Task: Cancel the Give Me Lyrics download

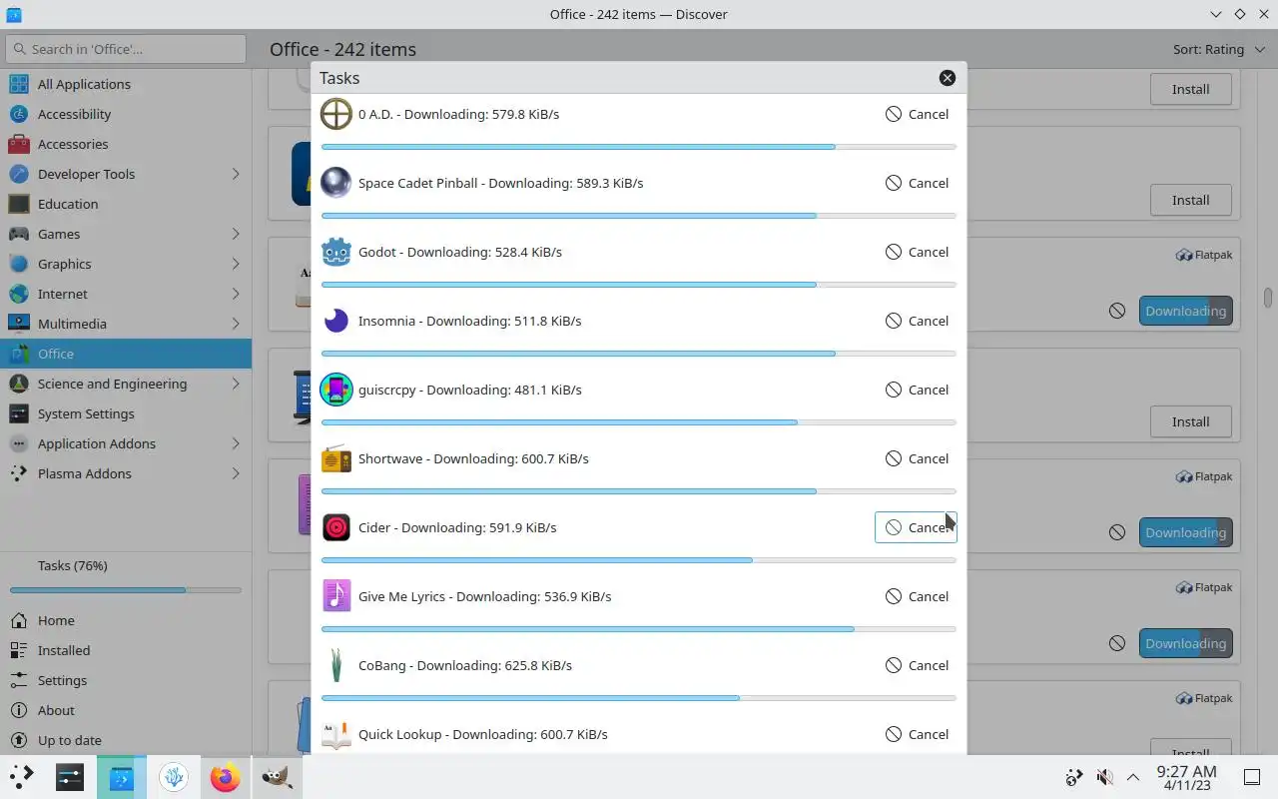Action: tap(917, 596)
